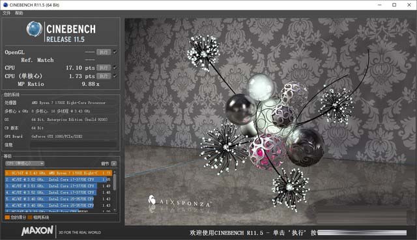
Task: Click the Cinebench globe logo icon
Action: pyautogui.click(x=35, y=29)
